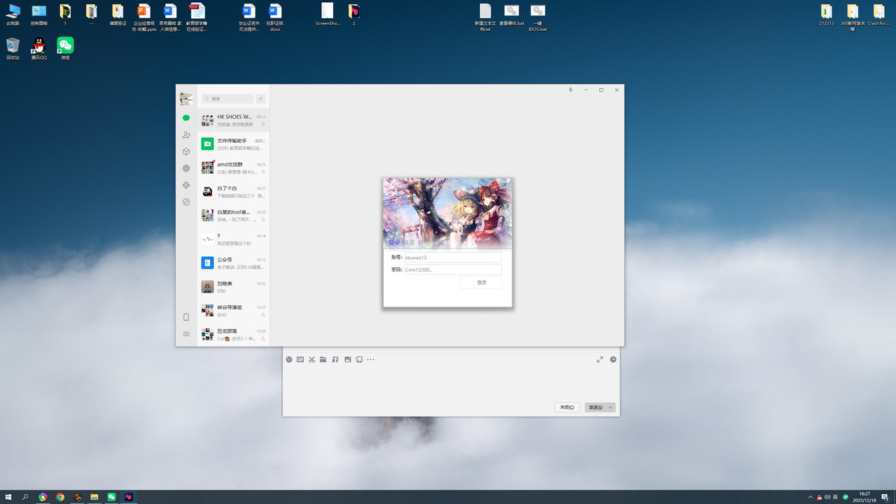Open the chat named Y
Screen dimensions: 896x504
[x=233, y=239]
